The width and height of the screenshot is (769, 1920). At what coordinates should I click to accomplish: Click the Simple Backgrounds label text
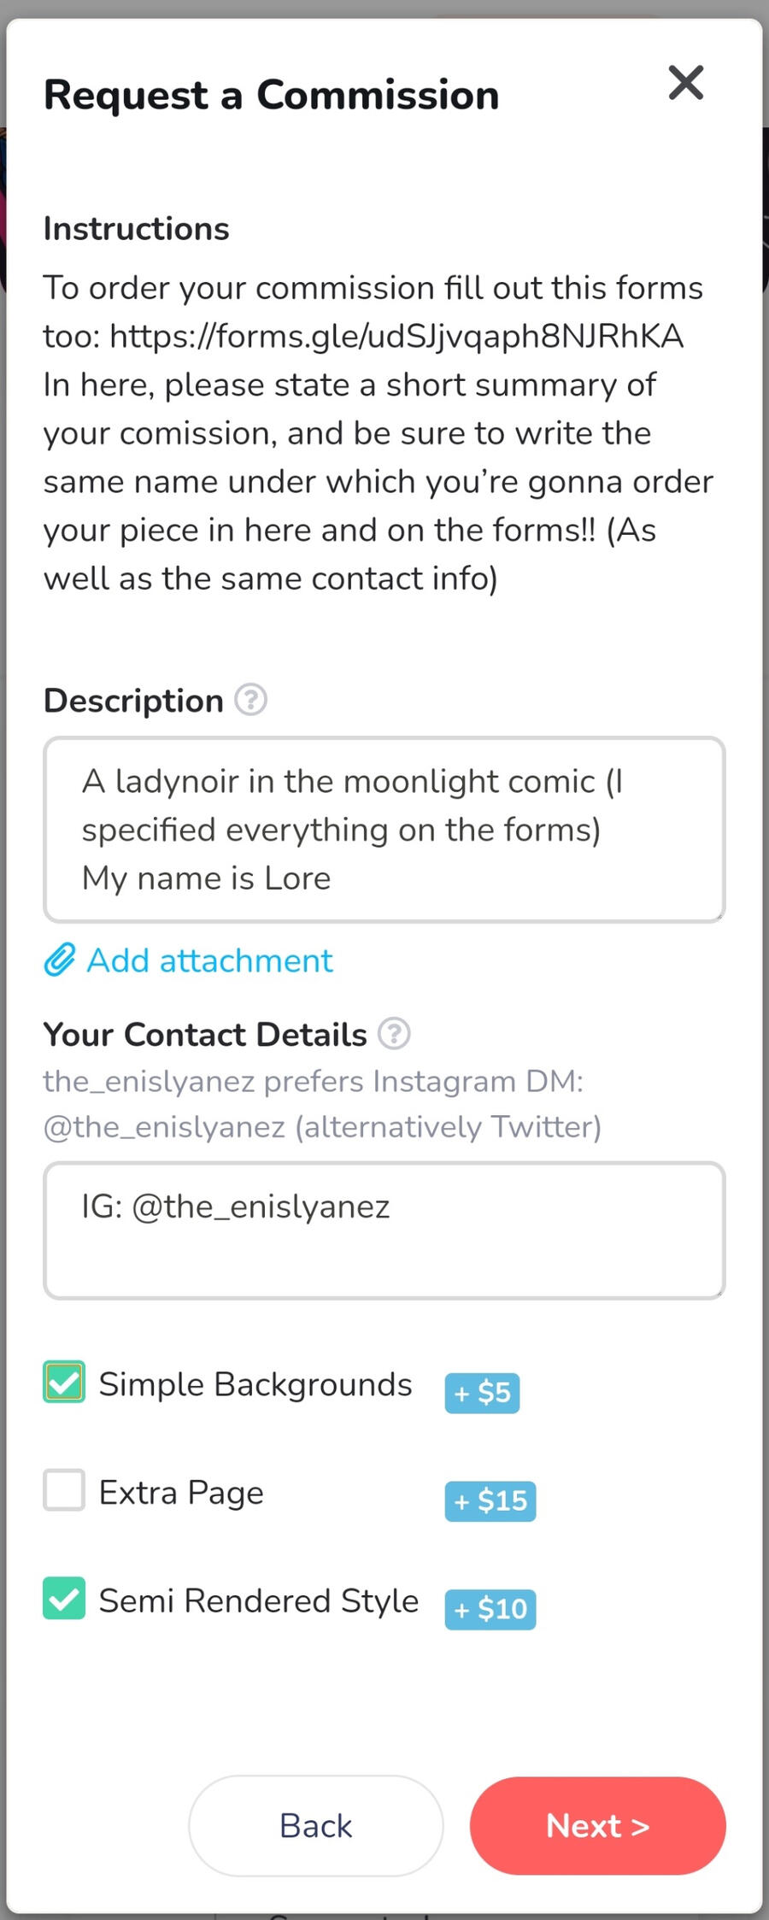coord(255,1384)
